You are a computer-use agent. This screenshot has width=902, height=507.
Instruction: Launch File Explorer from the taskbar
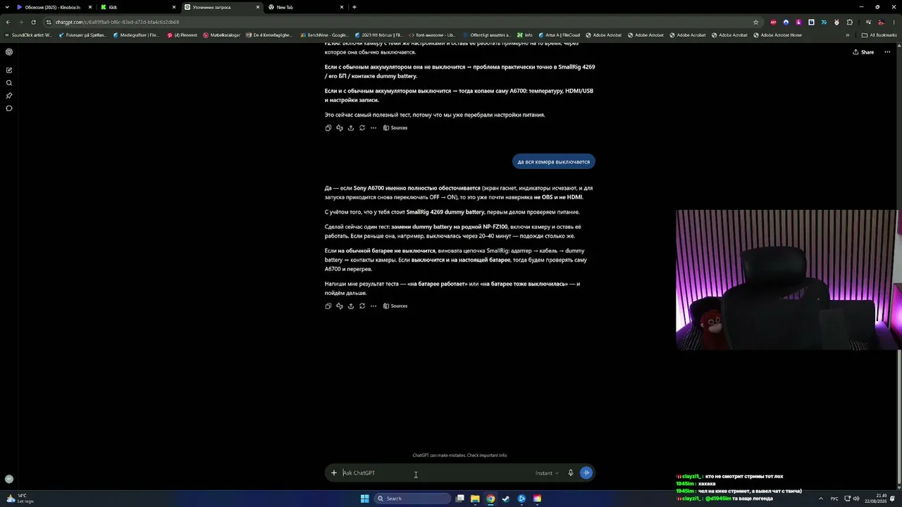(476, 499)
